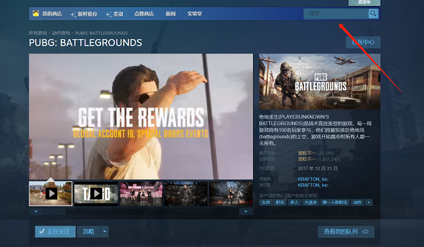Open 新闻 tab

point(170,14)
